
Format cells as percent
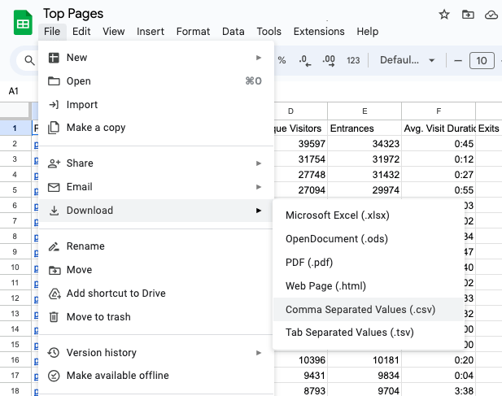282,61
